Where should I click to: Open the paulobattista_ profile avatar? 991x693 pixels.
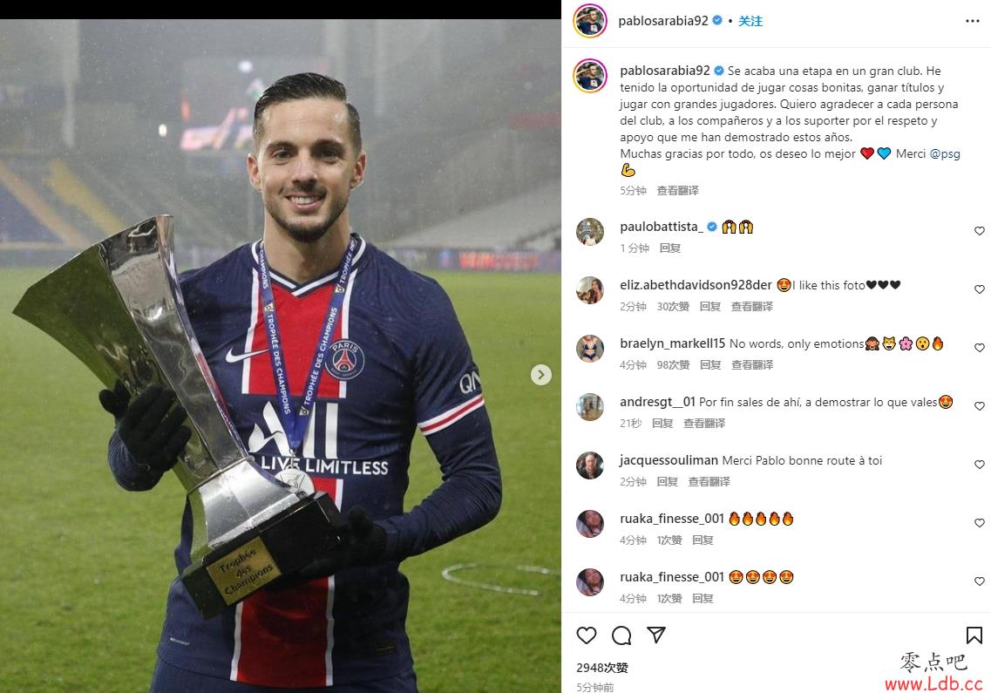click(x=590, y=231)
